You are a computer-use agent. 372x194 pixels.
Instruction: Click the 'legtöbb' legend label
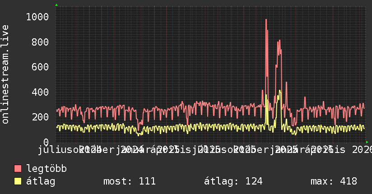pos(46,169)
